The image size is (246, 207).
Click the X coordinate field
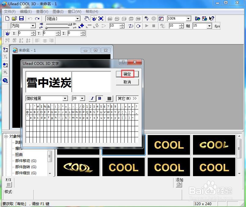coord(24,33)
